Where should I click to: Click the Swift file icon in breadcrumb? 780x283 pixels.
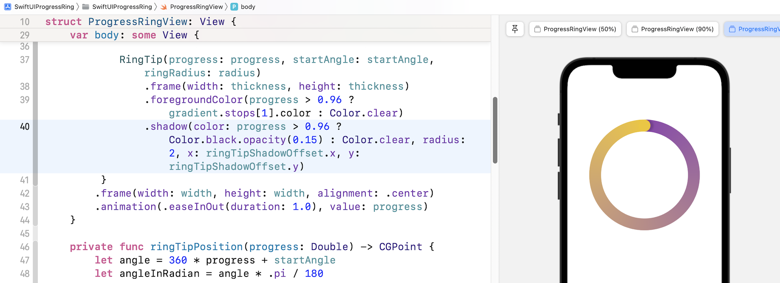click(x=164, y=7)
